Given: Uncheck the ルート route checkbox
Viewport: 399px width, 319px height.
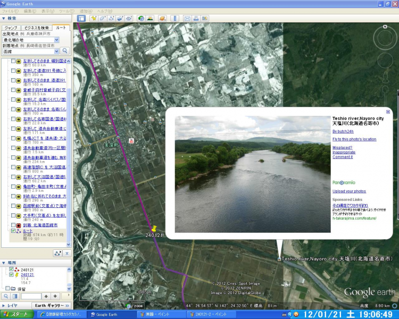Looking at the screenshot, I should coord(13,231).
